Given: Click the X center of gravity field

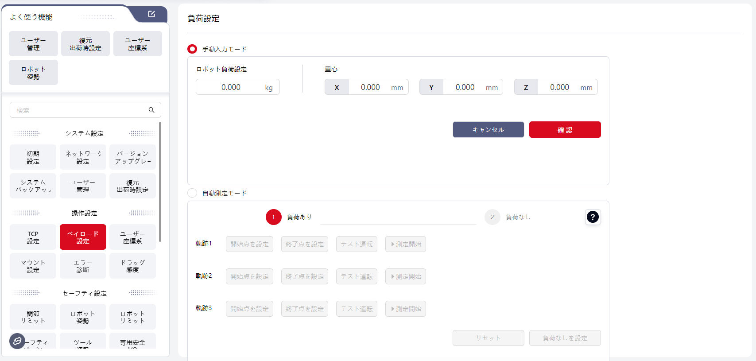Looking at the screenshot, I should (370, 87).
